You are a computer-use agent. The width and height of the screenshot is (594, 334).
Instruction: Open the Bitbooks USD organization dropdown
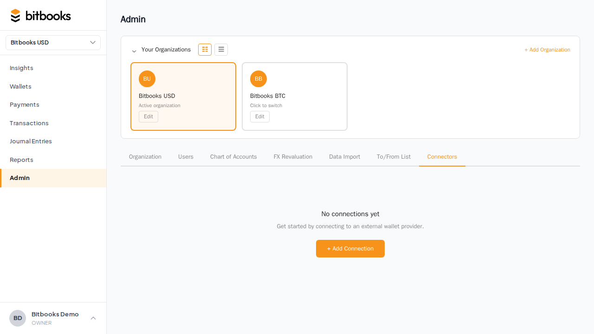53,43
